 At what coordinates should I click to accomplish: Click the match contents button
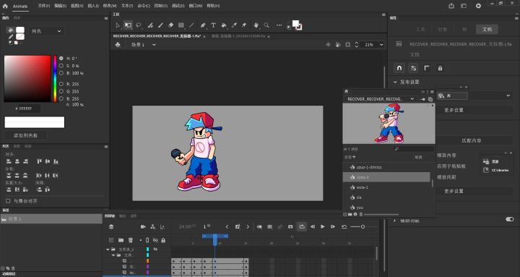click(x=472, y=140)
